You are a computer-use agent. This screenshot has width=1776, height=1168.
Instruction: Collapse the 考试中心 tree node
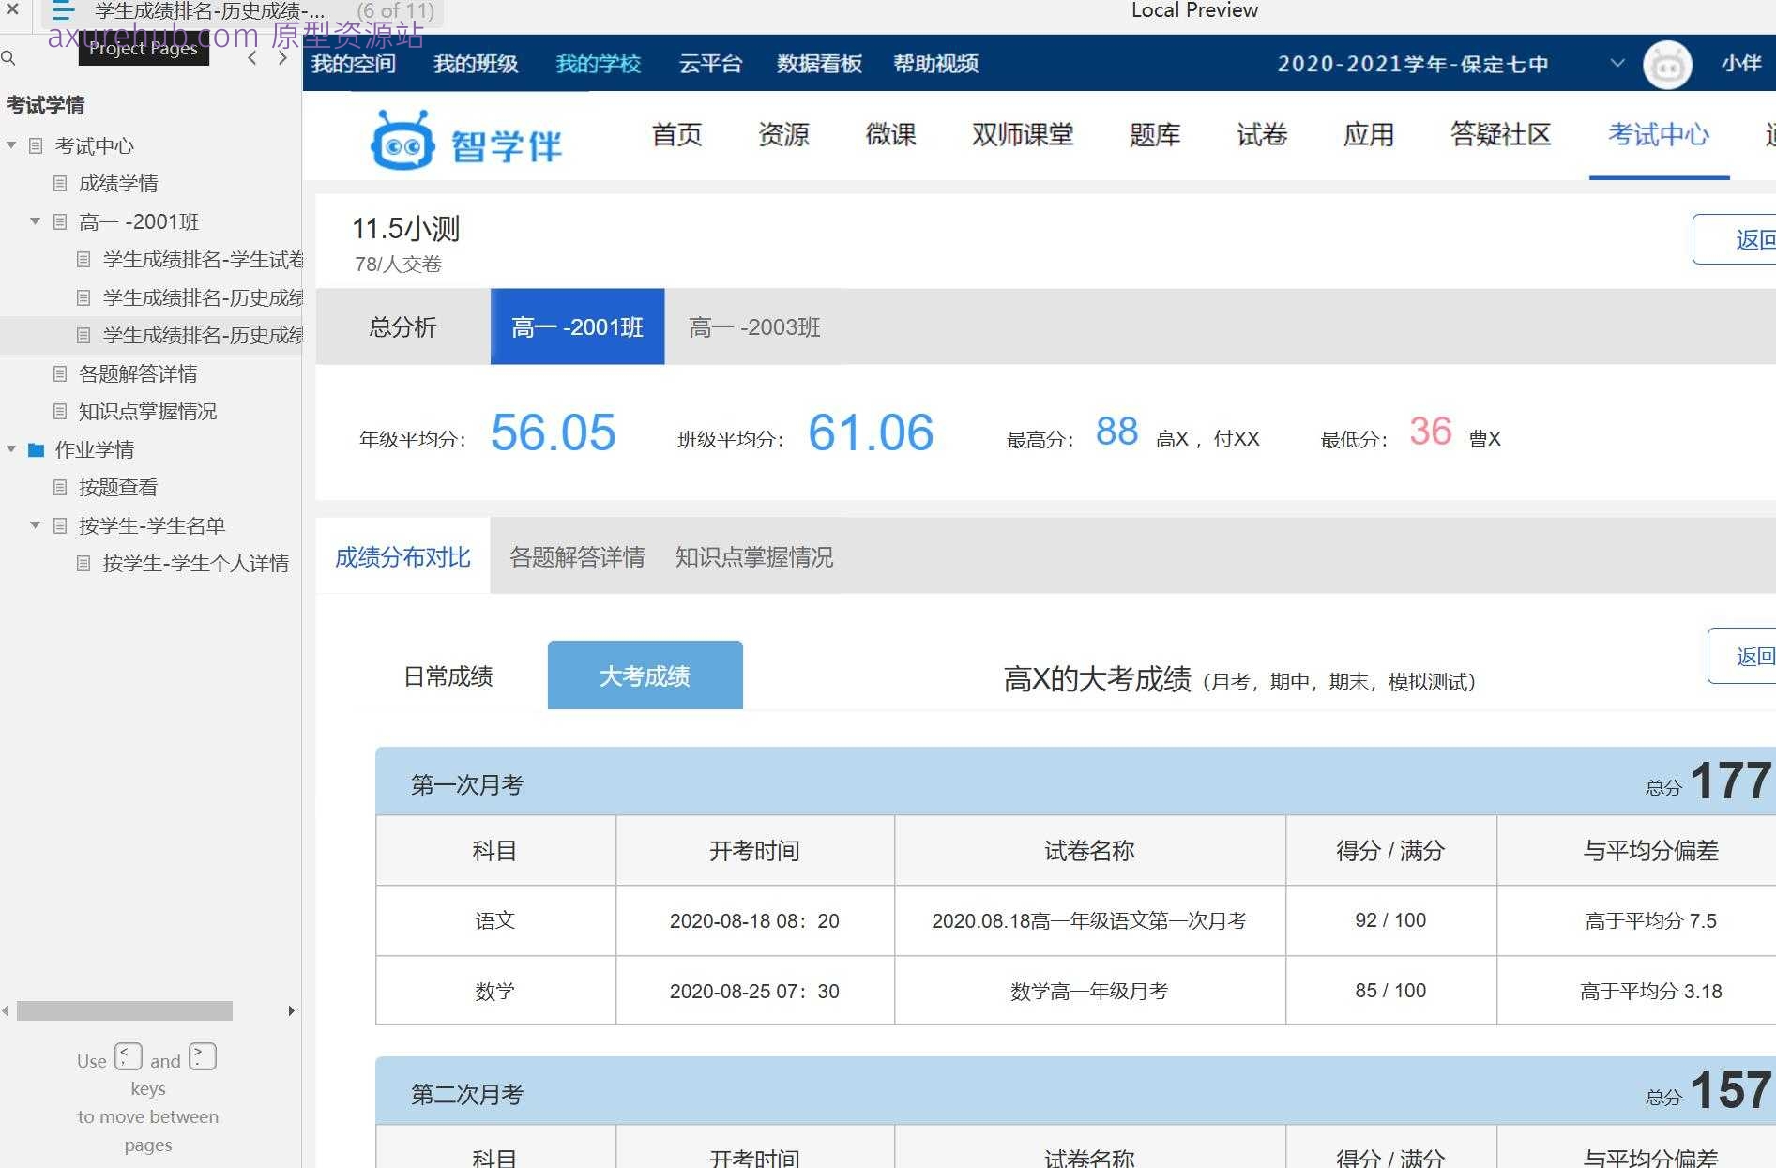click(11, 146)
